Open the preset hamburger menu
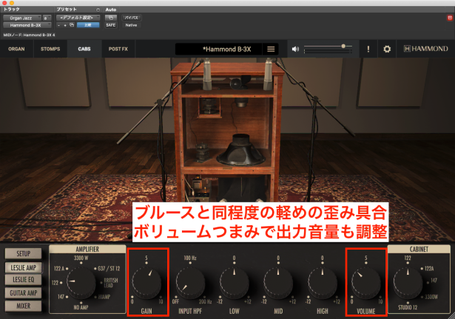This screenshot has width=455, height=319. [271, 49]
